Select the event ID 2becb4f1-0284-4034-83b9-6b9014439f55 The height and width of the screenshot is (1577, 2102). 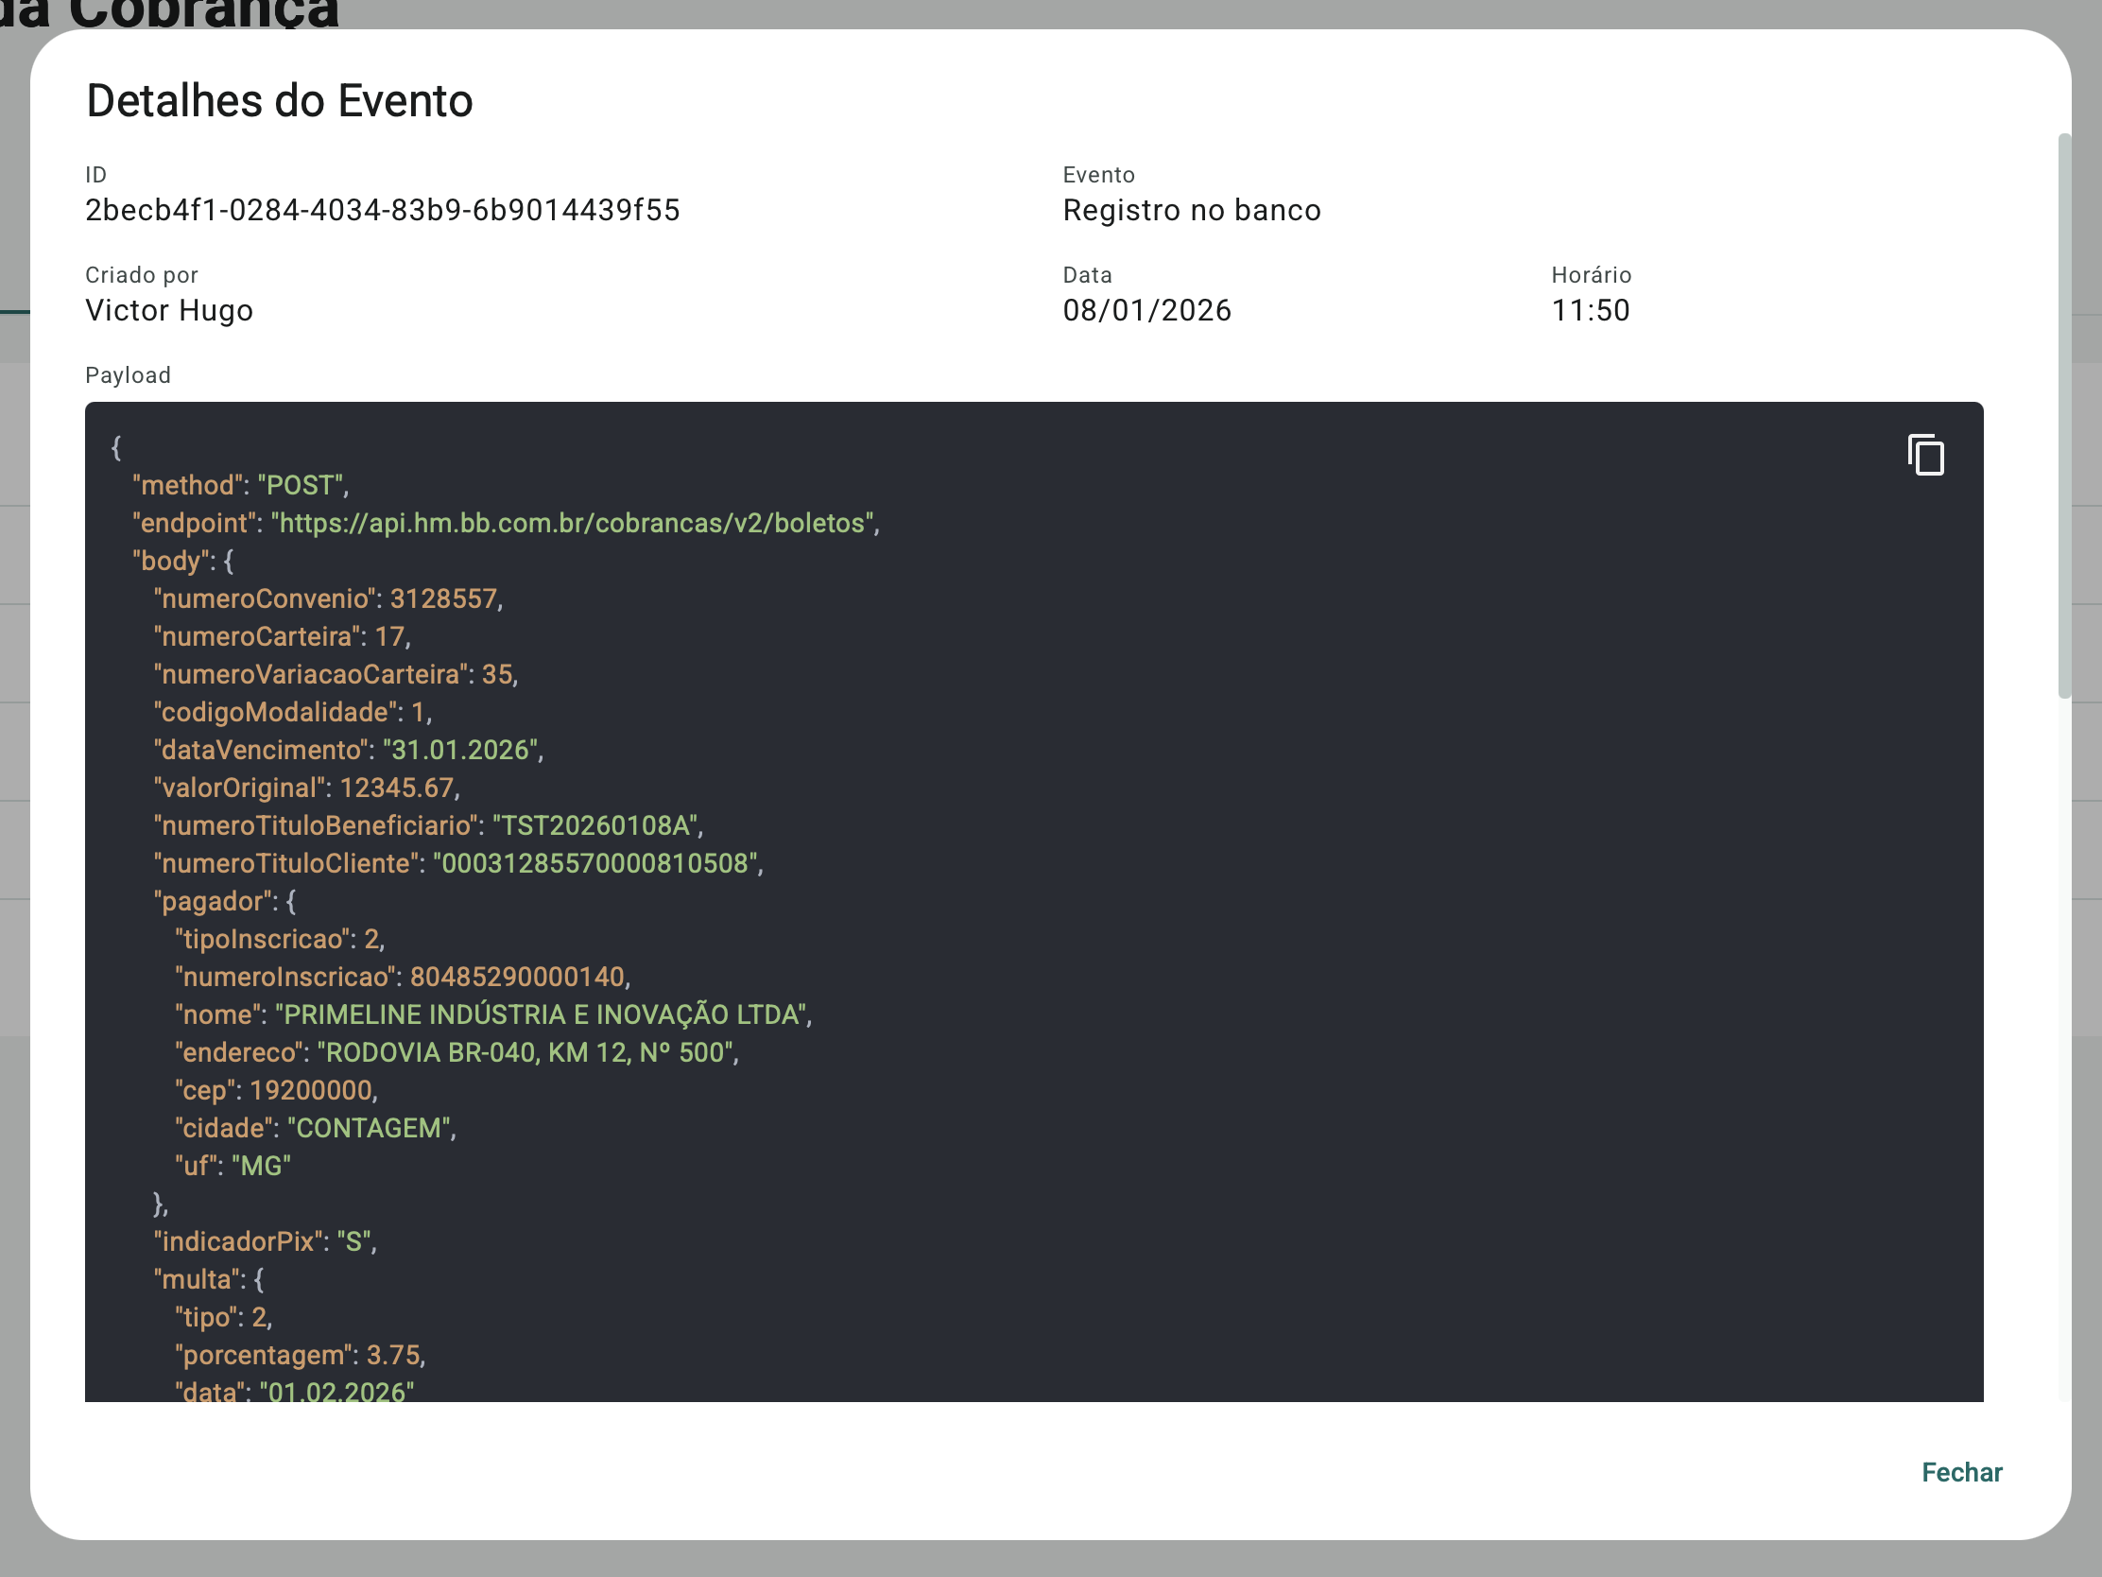point(382,210)
